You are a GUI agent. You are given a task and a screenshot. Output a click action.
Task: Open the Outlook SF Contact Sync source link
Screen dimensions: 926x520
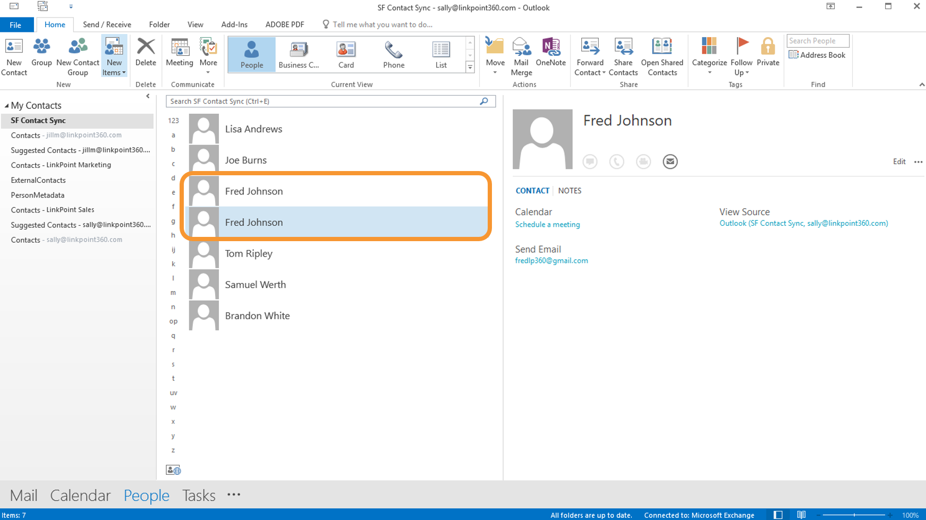point(803,224)
